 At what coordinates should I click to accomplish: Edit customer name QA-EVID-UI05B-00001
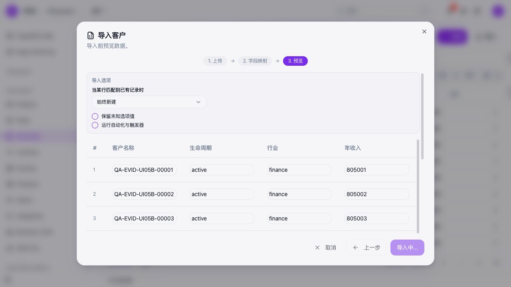tap(145, 170)
